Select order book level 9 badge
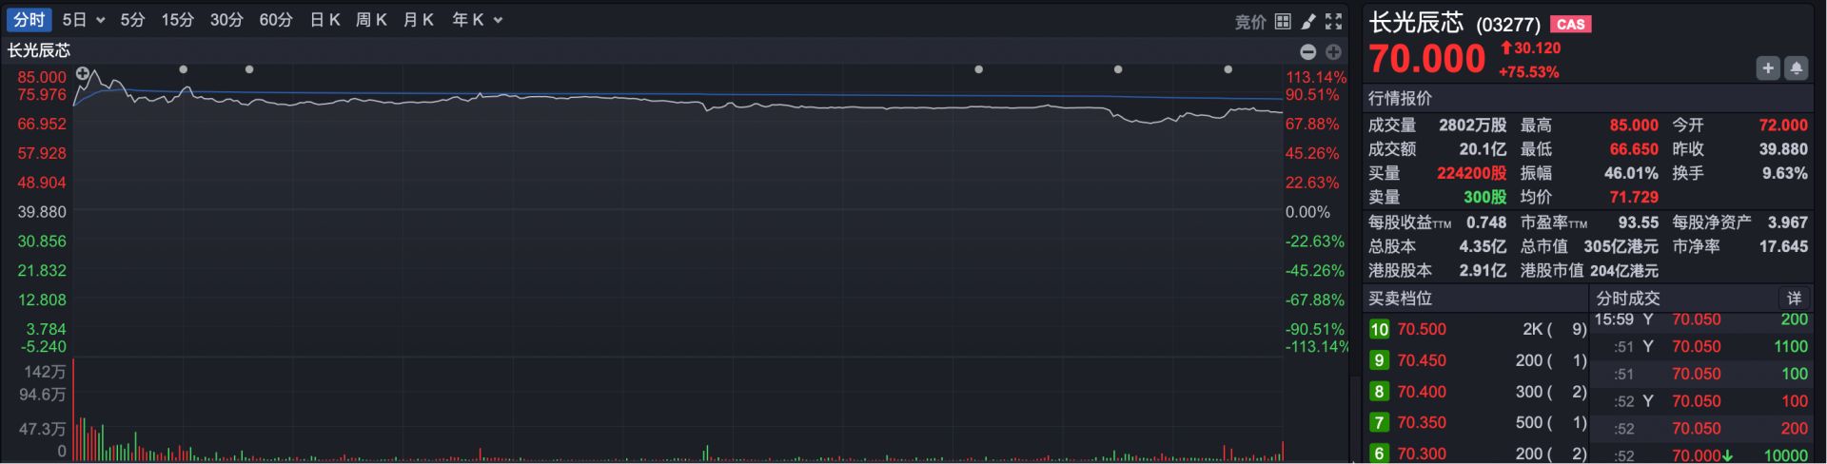 click(1379, 361)
